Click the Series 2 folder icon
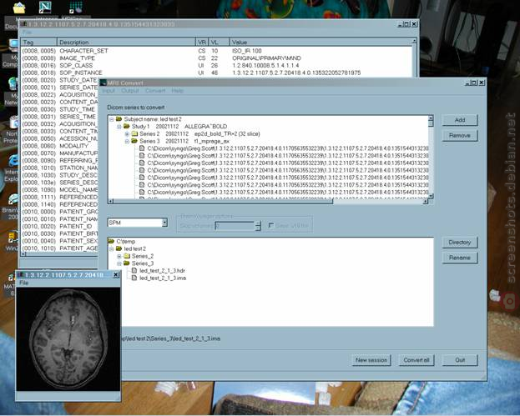Image resolution: width=520 pixels, height=416 pixels. 134,134
